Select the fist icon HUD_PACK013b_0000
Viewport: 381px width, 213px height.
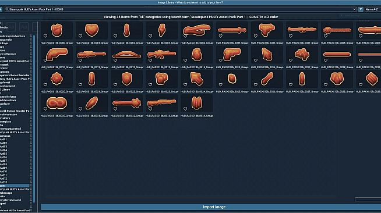click(57, 30)
